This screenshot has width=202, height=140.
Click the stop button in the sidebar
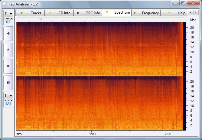tap(8, 82)
